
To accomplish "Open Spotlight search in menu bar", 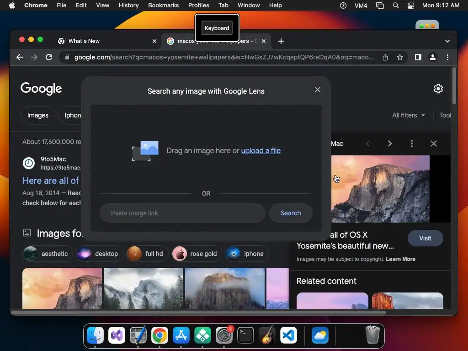I will (x=396, y=5).
